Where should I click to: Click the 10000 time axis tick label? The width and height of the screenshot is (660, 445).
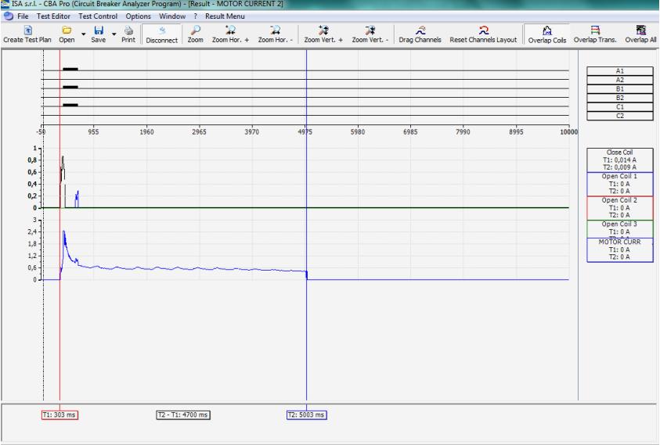(x=568, y=131)
